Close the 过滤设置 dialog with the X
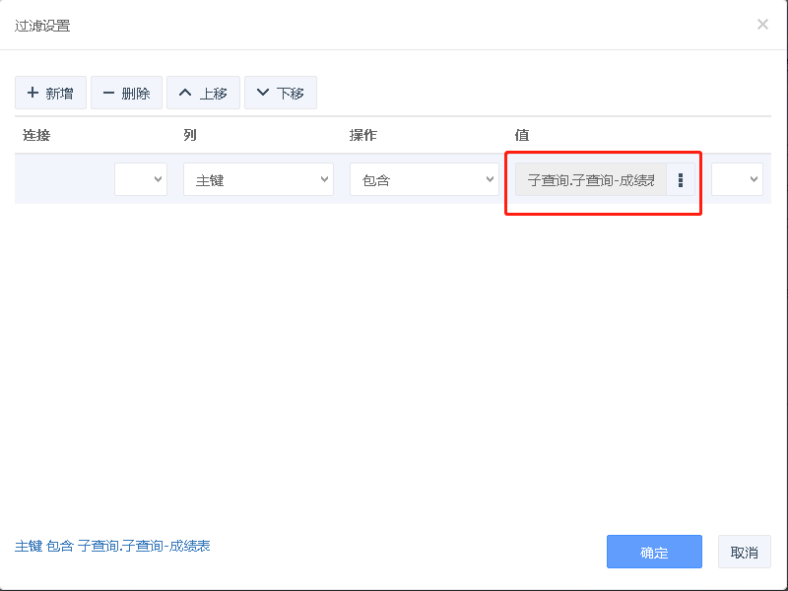This screenshot has width=788, height=591. tap(762, 25)
